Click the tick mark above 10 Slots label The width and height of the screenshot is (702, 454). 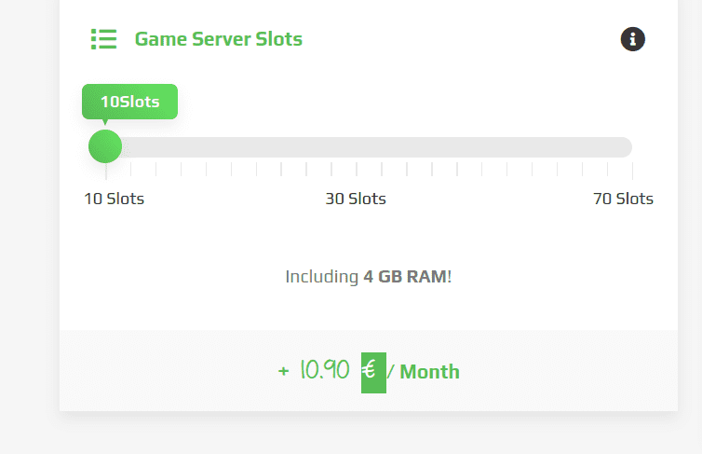point(105,170)
